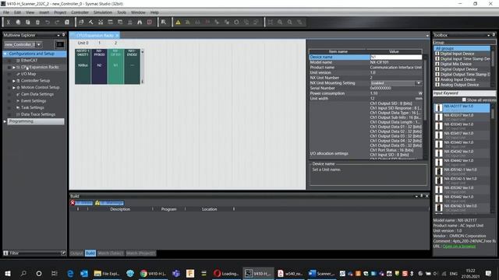499x280 pixels.
Task: Click the zoom out magnifier toolbar icon
Action: pos(289,23)
